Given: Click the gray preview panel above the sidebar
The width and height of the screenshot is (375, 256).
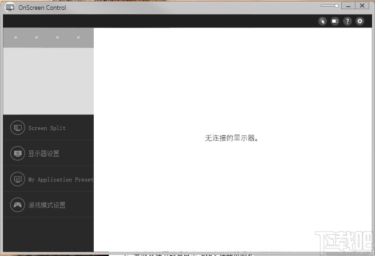Looking at the screenshot, I should click(48, 80).
